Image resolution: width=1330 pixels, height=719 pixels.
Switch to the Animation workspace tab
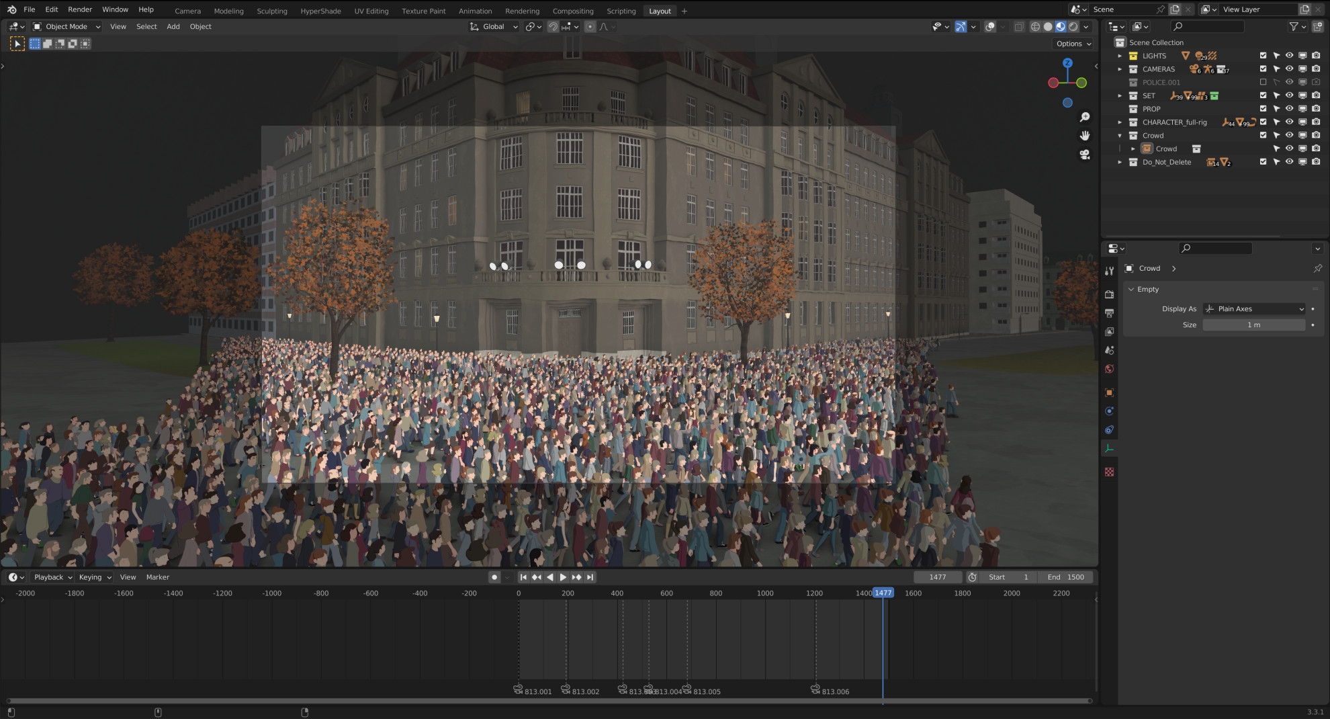point(475,11)
